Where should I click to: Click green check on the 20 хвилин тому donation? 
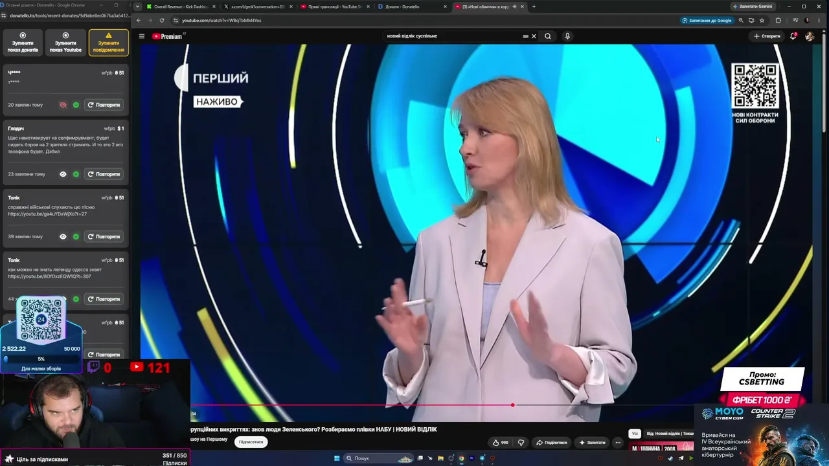click(76, 105)
